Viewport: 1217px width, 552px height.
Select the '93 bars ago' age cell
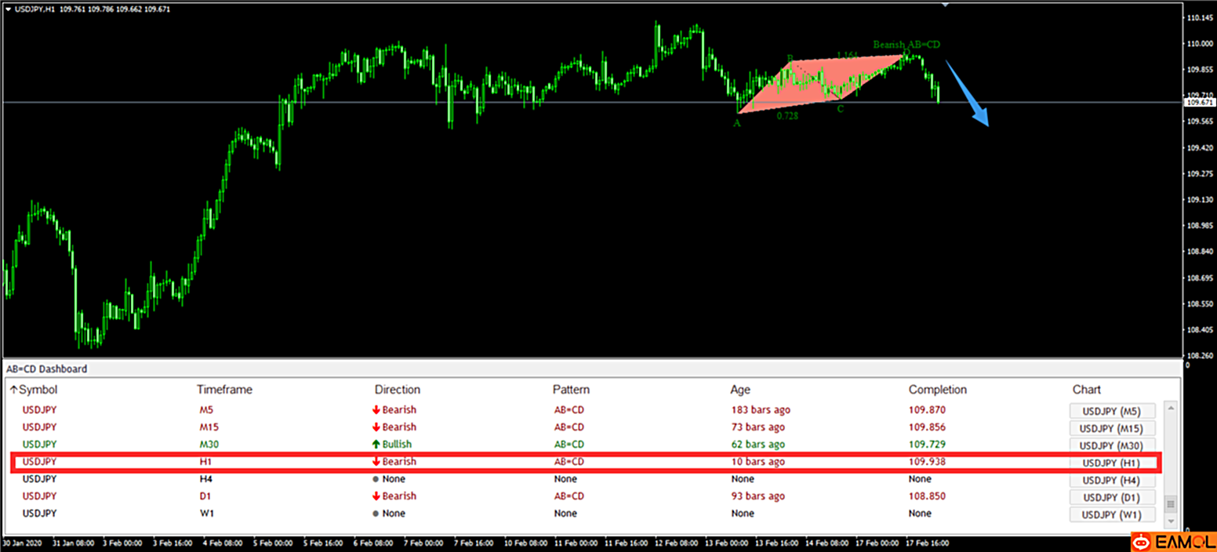coord(757,496)
